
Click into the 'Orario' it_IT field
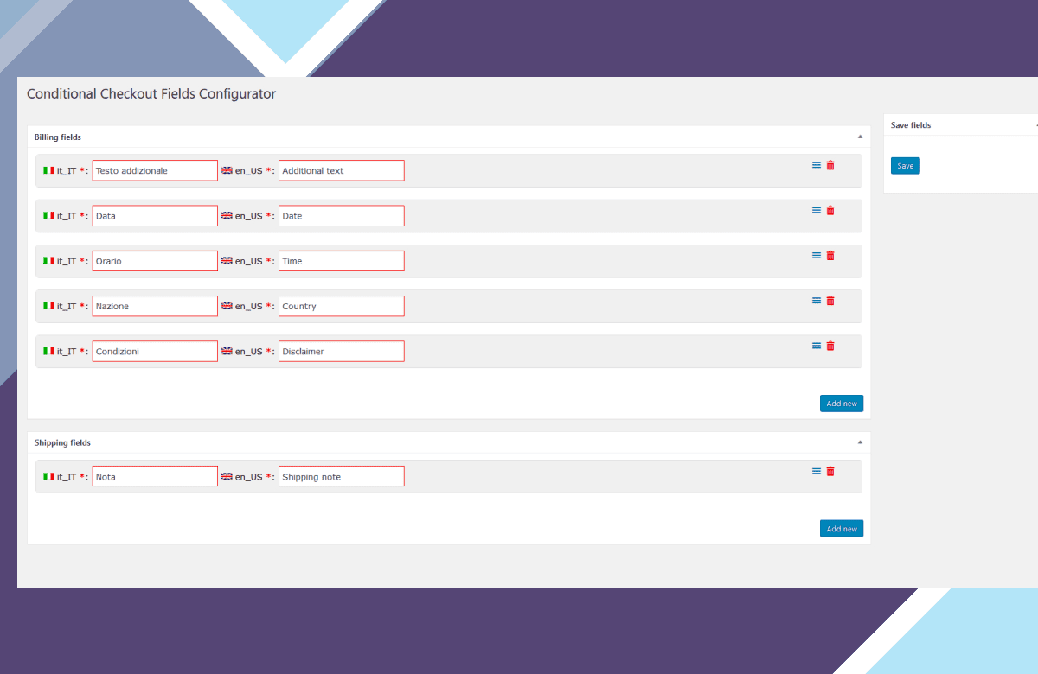(x=155, y=261)
